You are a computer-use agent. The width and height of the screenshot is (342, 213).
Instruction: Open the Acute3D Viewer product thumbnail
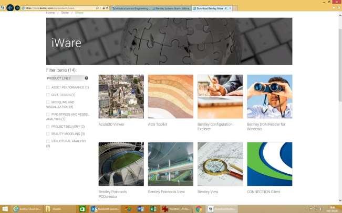click(121, 96)
